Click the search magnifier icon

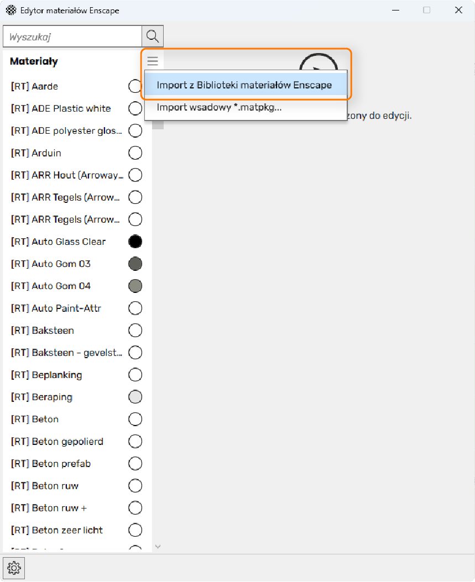click(152, 36)
